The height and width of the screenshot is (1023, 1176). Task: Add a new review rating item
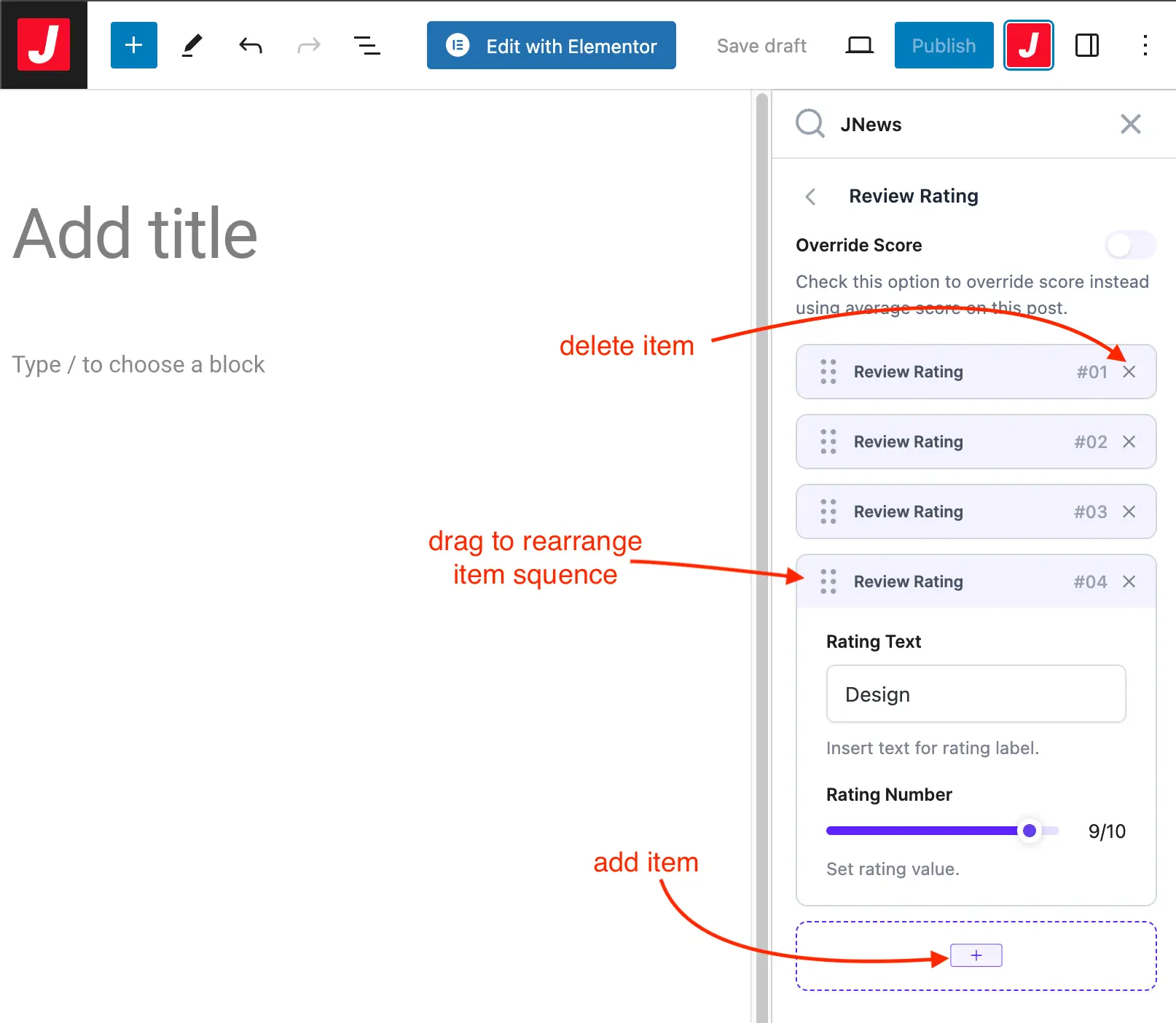click(976, 955)
